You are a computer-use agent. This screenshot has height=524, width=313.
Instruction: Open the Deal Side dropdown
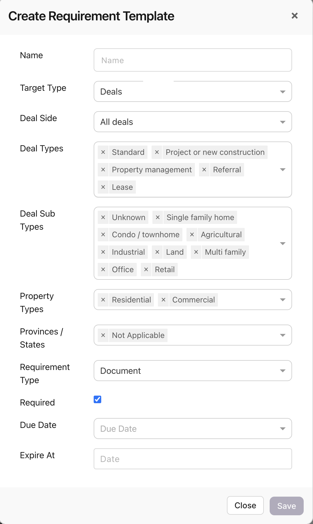tap(193, 122)
